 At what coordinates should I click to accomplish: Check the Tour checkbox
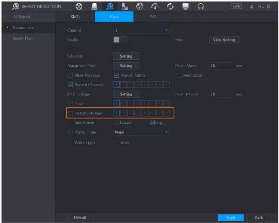tap(71, 104)
